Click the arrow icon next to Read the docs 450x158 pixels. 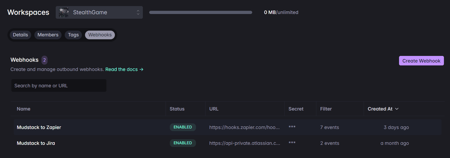[x=141, y=69]
